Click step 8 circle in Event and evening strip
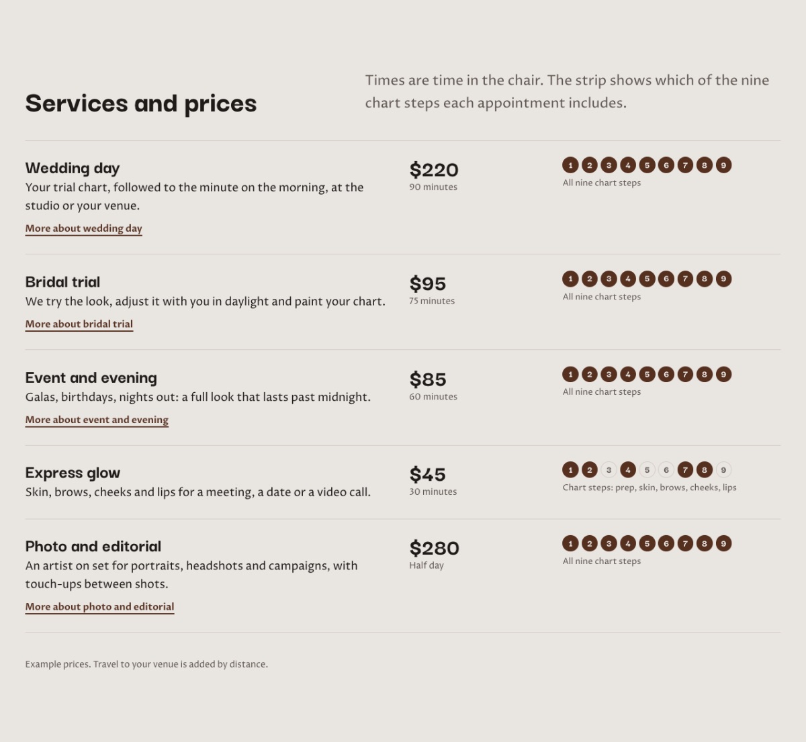Viewport: 806px width, 742px height. click(705, 374)
